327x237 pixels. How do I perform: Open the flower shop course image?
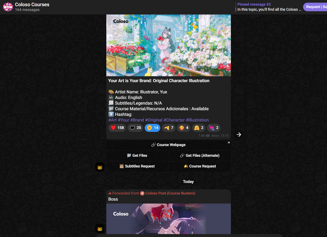(x=169, y=45)
